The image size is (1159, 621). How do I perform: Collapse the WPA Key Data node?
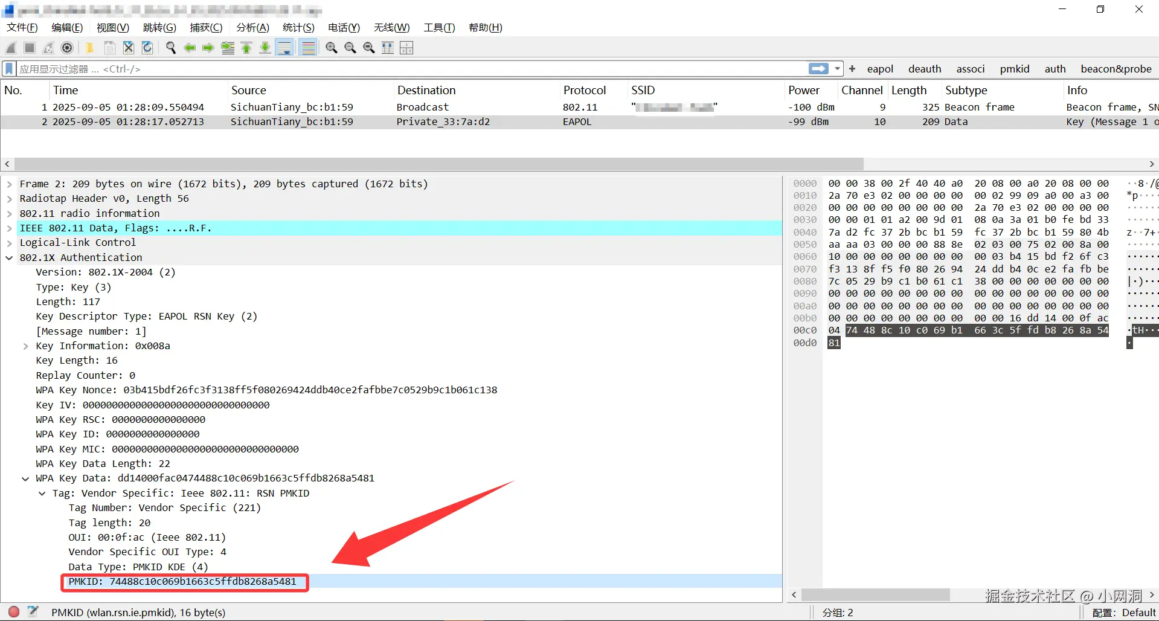[25, 478]
